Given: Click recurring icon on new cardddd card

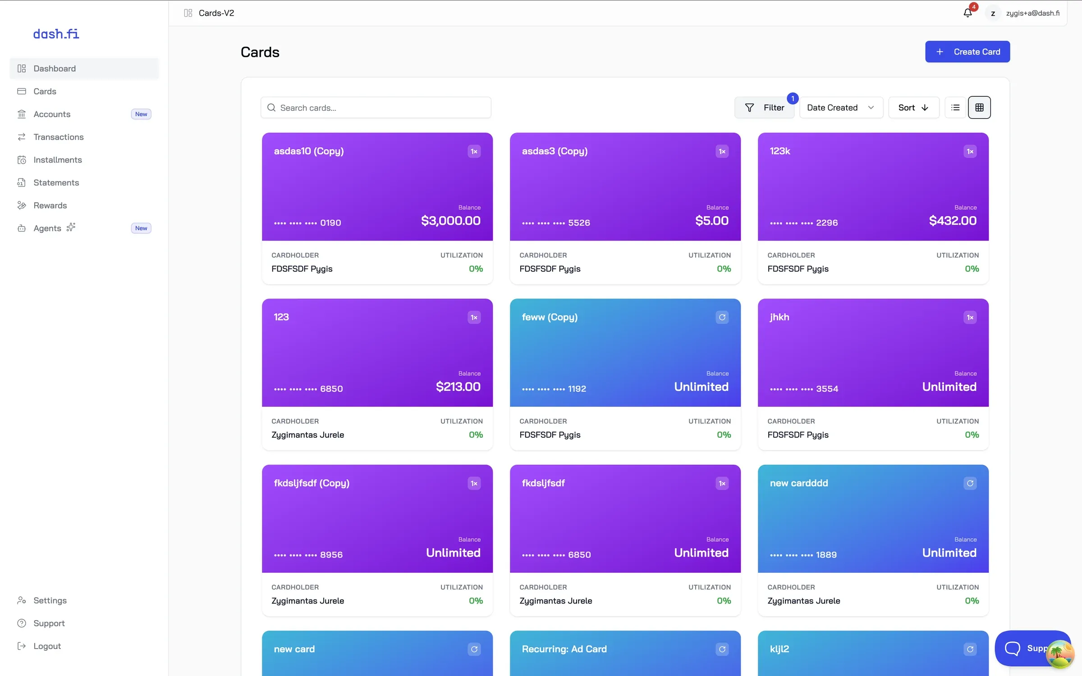Looking at the screenshot, I should (x=970, y=483).
